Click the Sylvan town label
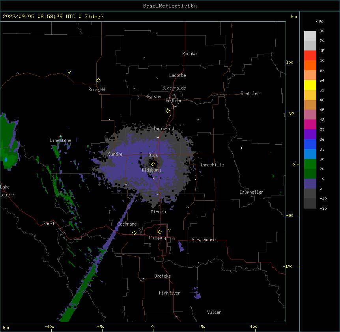Viewport: 340px width, 332px height. [154, 97]
